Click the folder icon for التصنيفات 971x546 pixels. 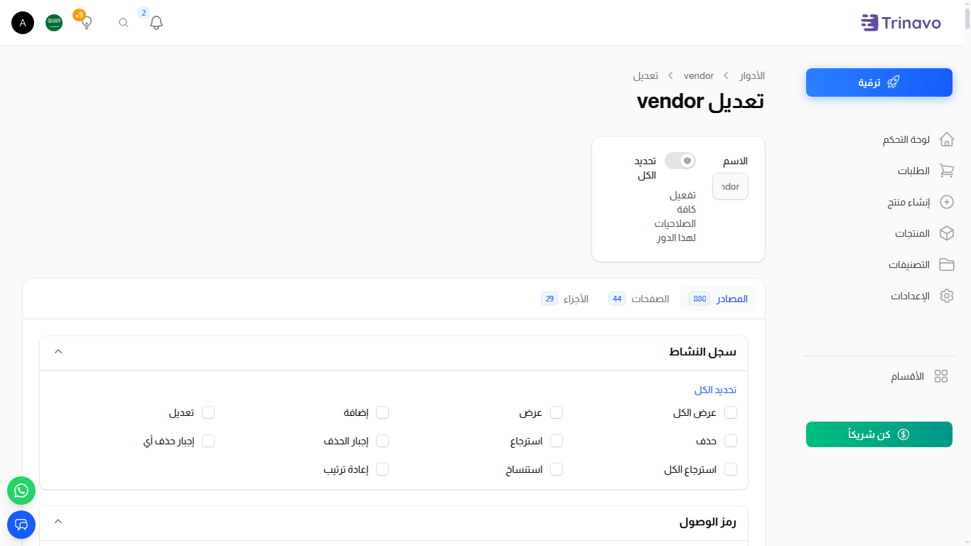coord(946,264)
